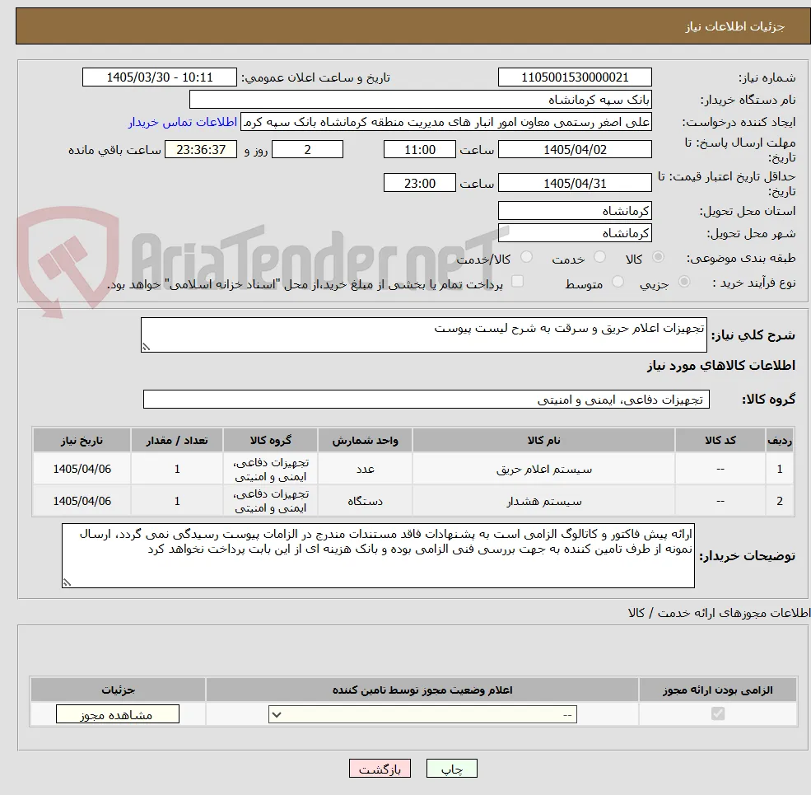
Task: Select the خدمت radio button
Action: (x=600, y=257)
